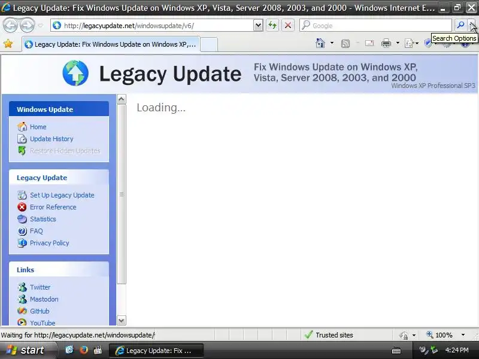Click the house icon beside Home
This screenshot has width=479, height=359.
[22, 127]
